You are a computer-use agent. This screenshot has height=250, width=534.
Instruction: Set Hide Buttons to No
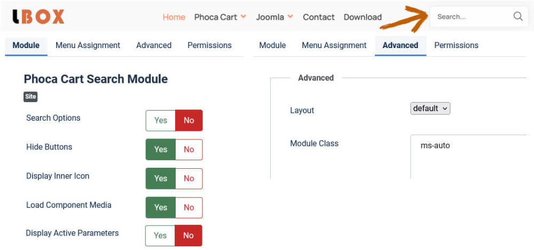tap(189, 150)
